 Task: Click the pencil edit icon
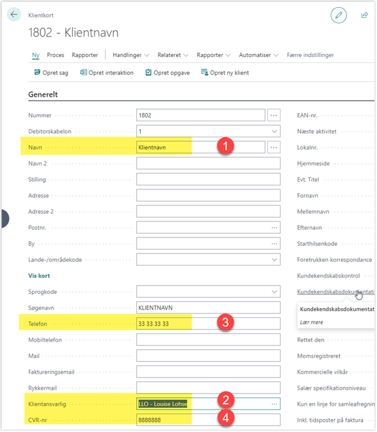[x=338, y=15]
